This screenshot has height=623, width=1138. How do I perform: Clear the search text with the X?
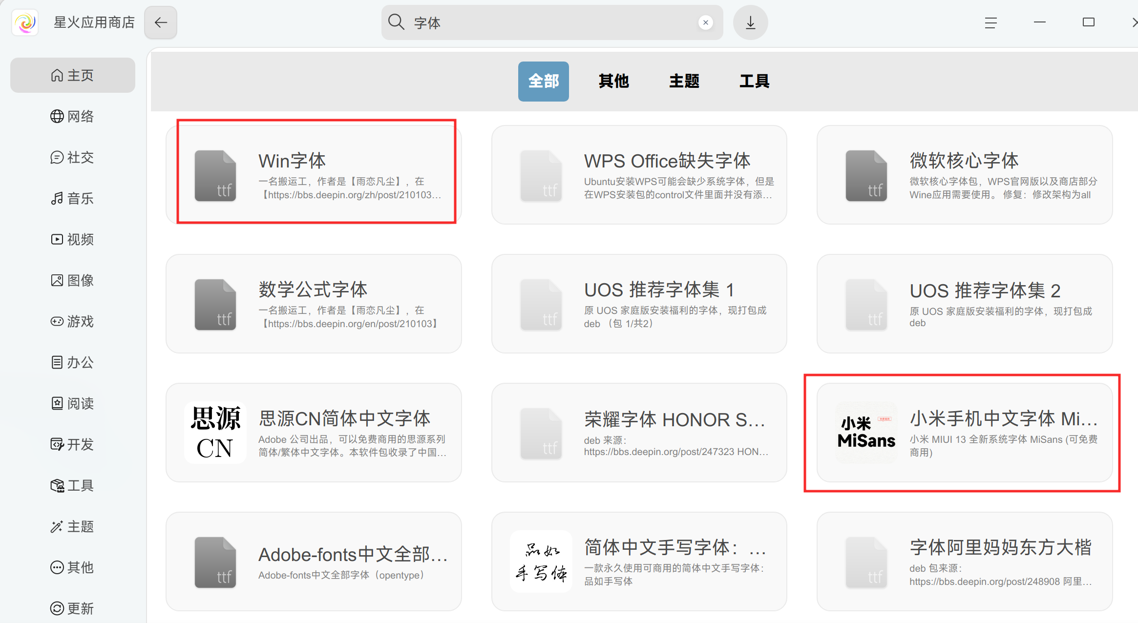pos(705,22)
